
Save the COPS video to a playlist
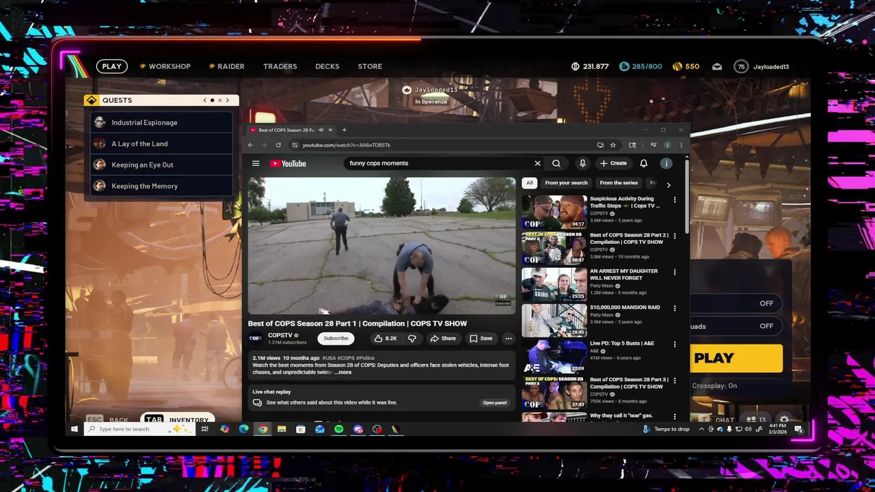coord(481,338)
